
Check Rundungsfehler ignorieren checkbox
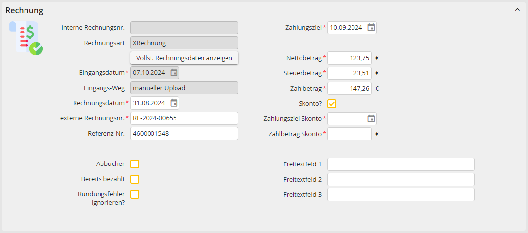[135, 194]
